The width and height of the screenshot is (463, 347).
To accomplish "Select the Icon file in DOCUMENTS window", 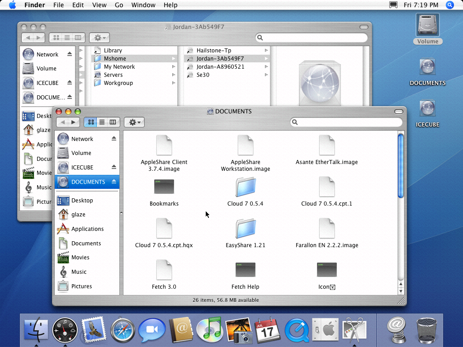I will (x=326, y=270).
